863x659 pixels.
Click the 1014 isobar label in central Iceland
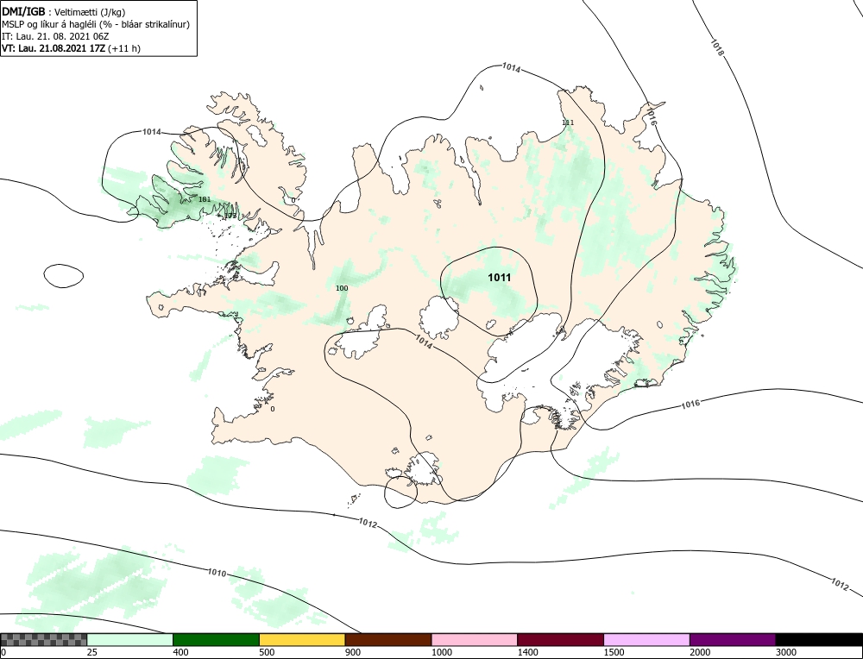click(423, 342)
